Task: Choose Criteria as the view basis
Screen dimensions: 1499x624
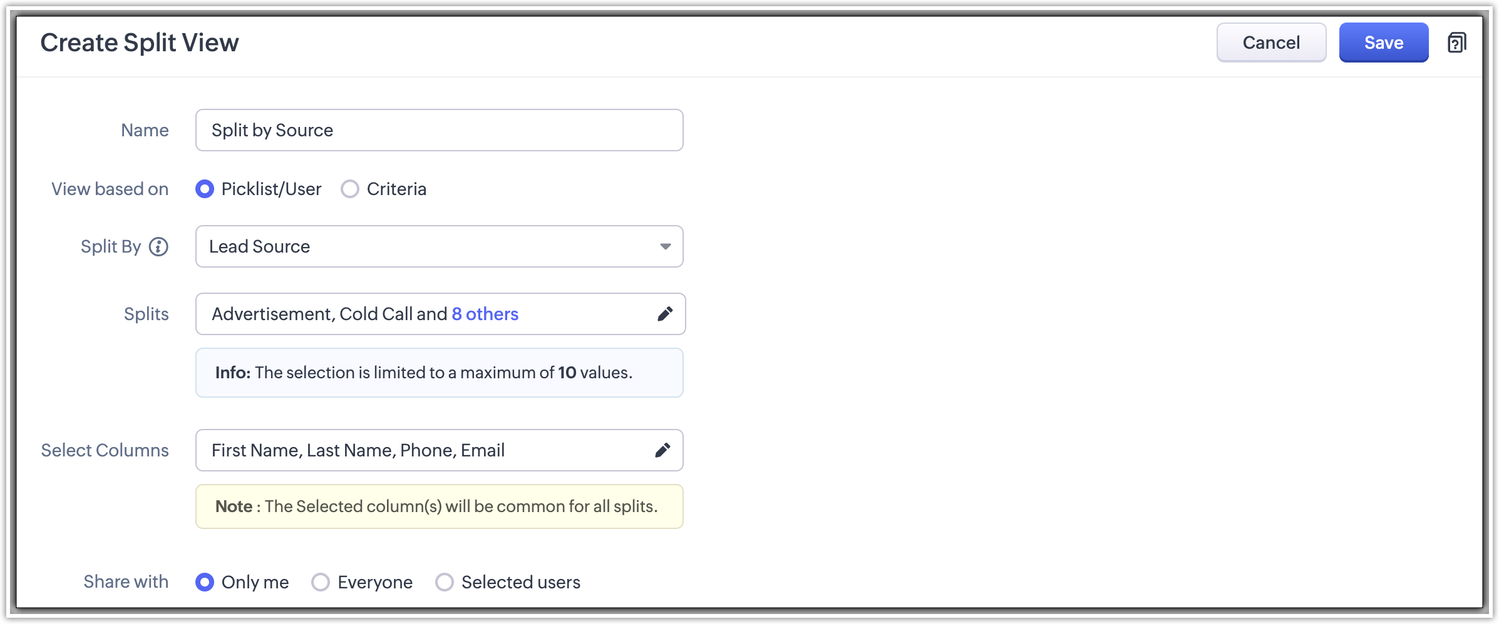Action: 350,189
